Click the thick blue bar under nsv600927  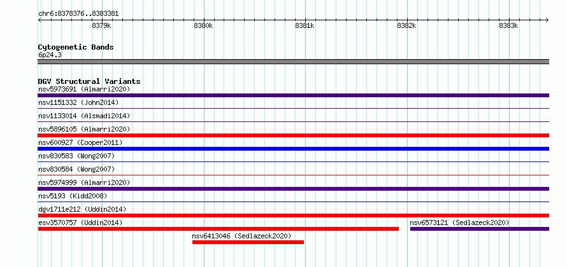(294, 149)
